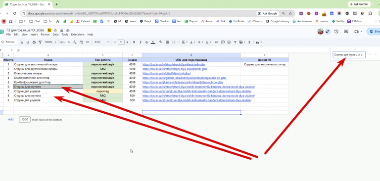Bookmark this page with star in address bar

290,13
